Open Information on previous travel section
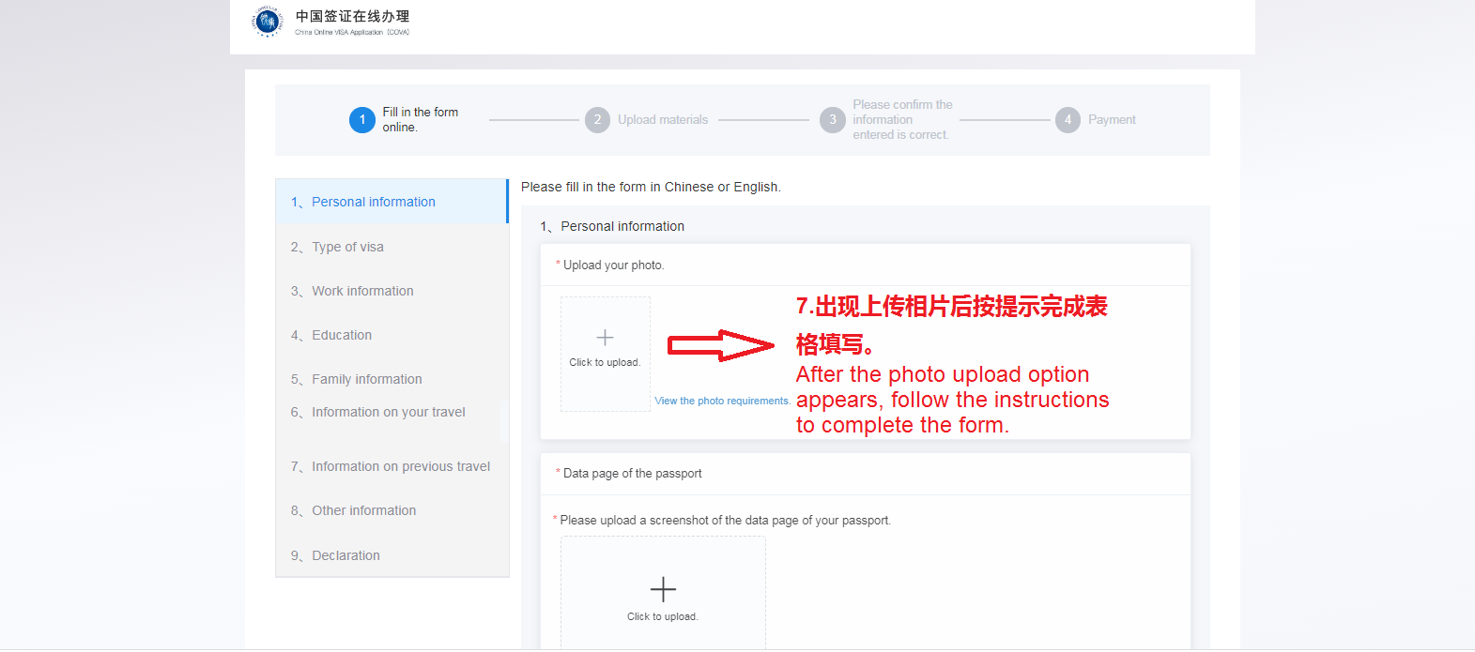Viewport: 1475px width, 652px height. pos(392,466)
